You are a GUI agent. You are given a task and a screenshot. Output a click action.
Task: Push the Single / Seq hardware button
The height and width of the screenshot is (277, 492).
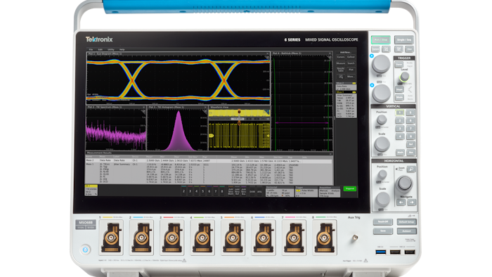(404, 40)
